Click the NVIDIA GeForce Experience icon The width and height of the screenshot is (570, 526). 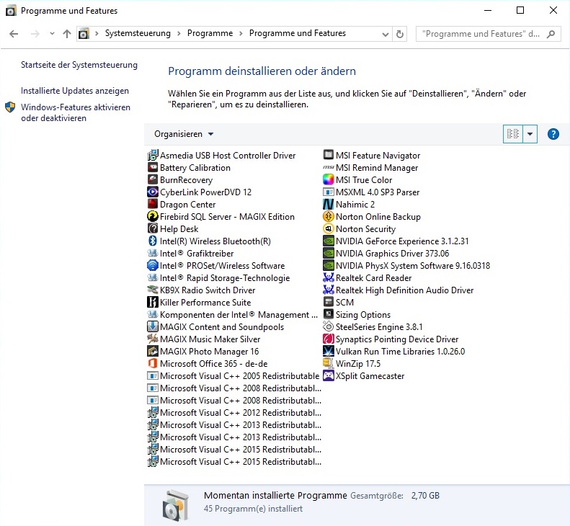[x=329, y=241]
